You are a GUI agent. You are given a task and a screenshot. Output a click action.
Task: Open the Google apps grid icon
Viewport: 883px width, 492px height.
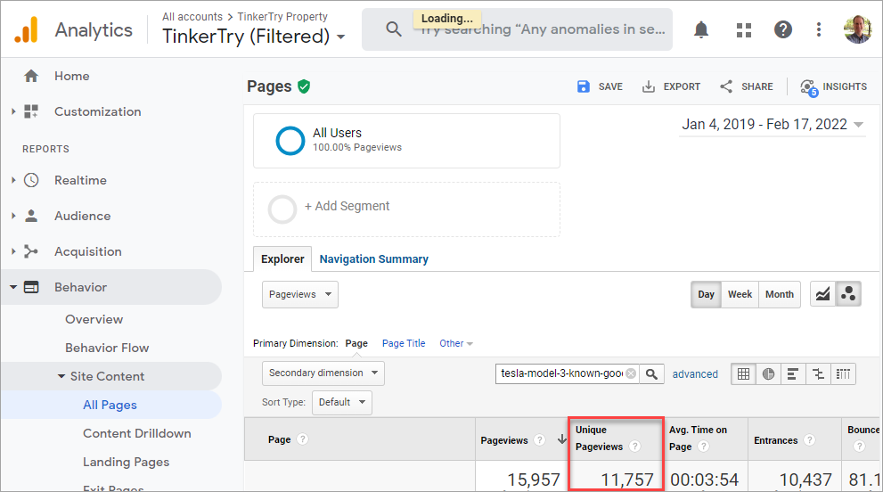click(x=744, y=30)
